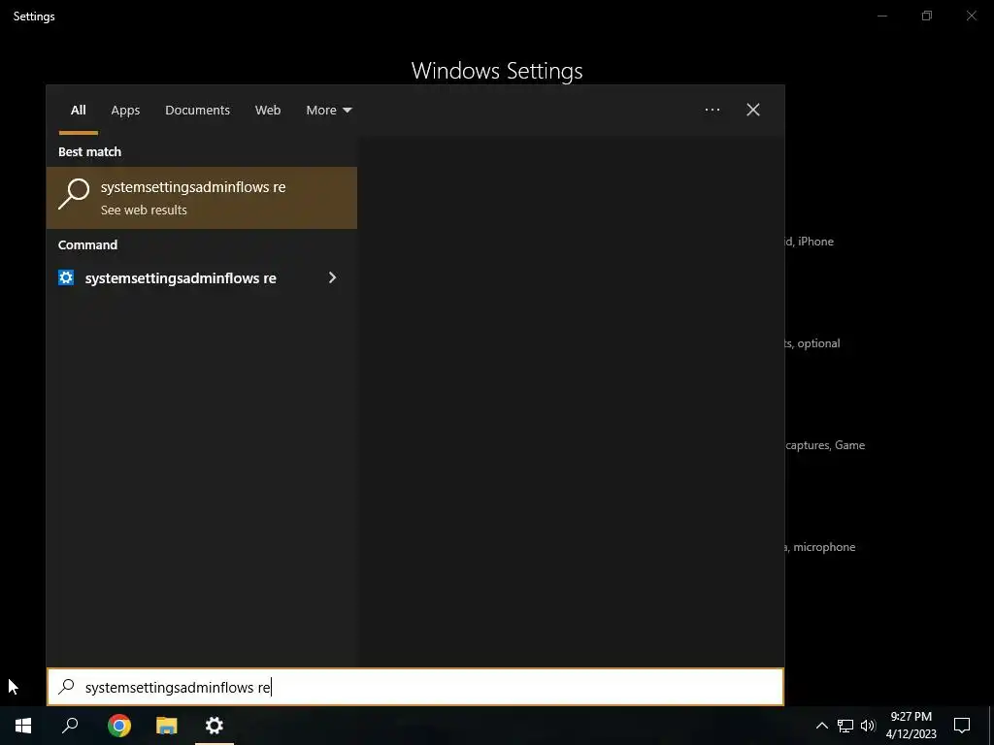Open the network status tray icon
Screen dimensions: 994x745
[845, 726]
